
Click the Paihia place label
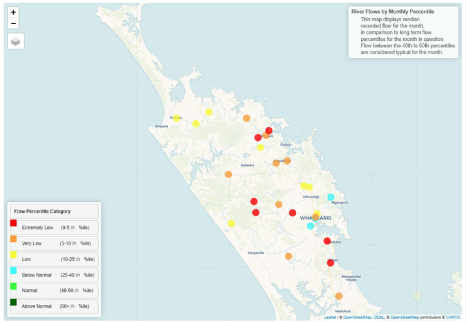click(286, 145)
